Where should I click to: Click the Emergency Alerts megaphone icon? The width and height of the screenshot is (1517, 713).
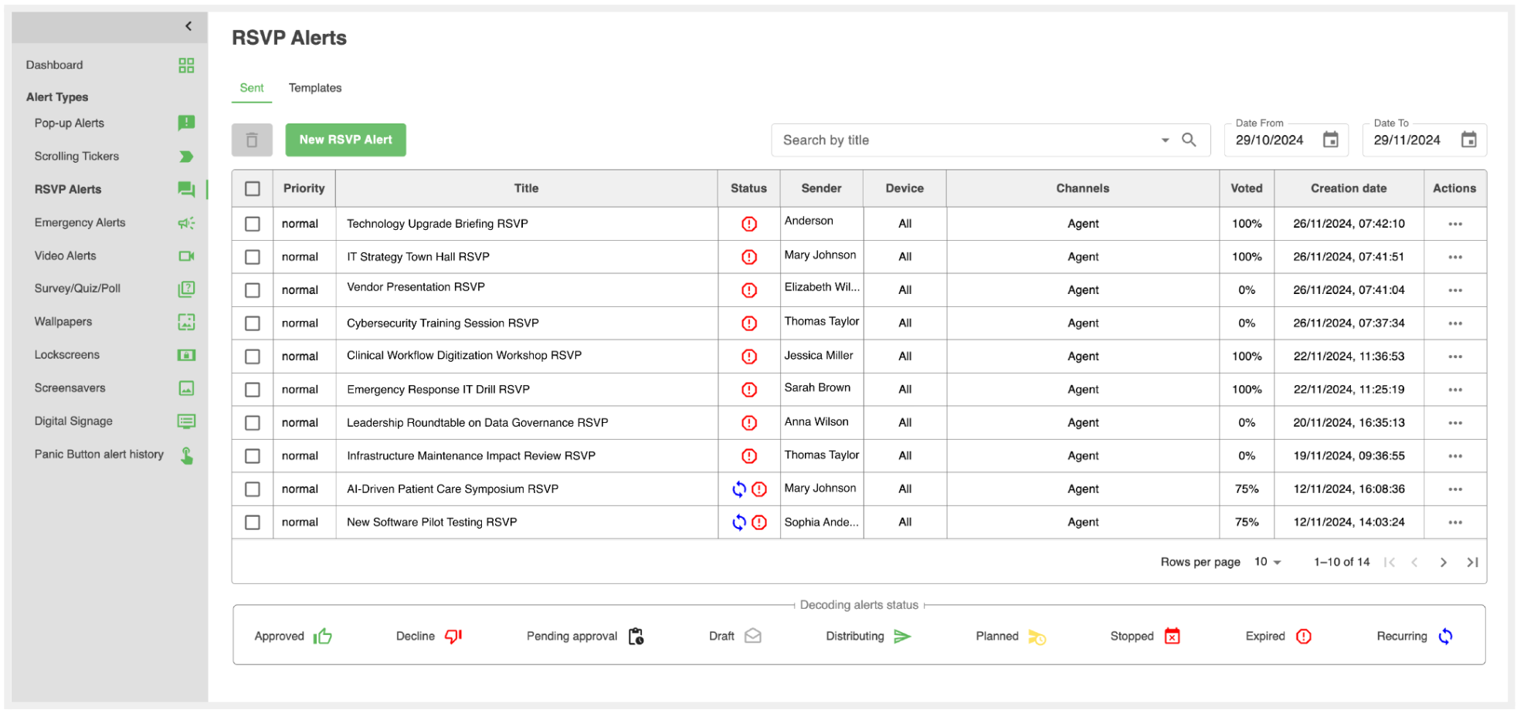tap(186, 223)
